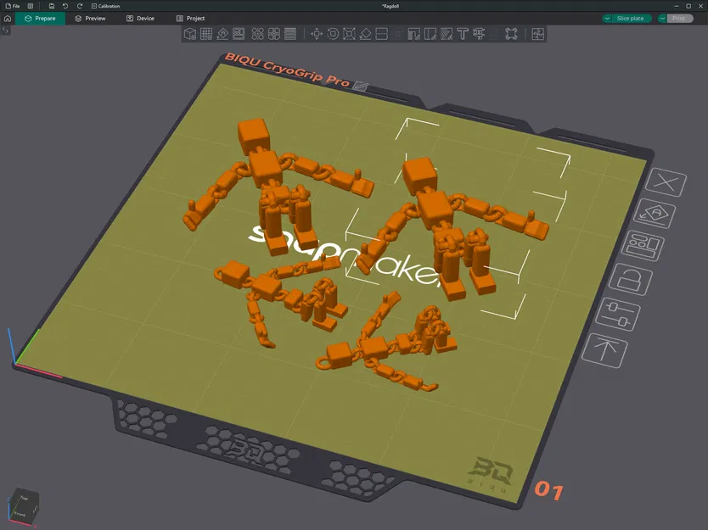Expand the collapsed sidebar panel
This screenshot has width=708, height=530.
5,31
